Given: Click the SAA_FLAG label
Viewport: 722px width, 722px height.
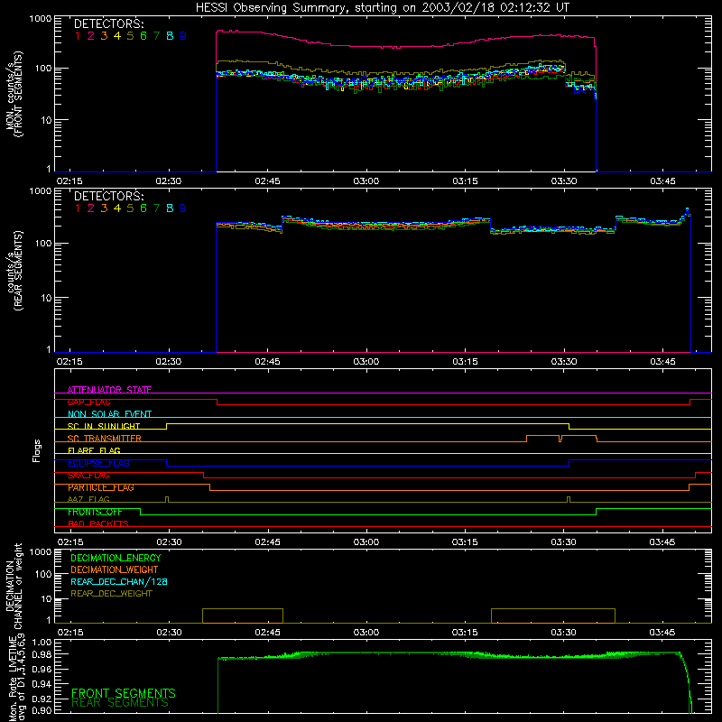Looking at the screenshot, I should coord(88,476).
